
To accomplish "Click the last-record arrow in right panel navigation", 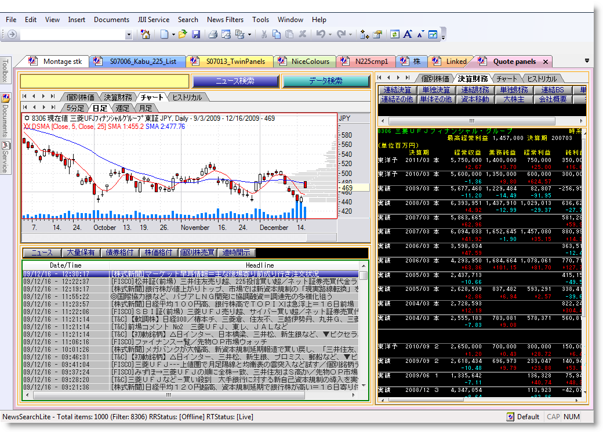I will tap(408, 78).
